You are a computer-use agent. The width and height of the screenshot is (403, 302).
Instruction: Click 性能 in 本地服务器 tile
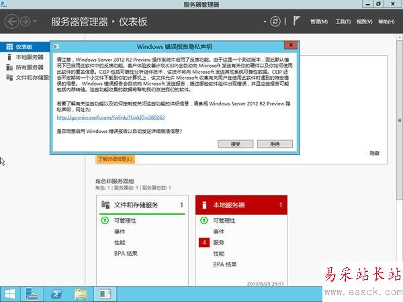coord(219,254)
